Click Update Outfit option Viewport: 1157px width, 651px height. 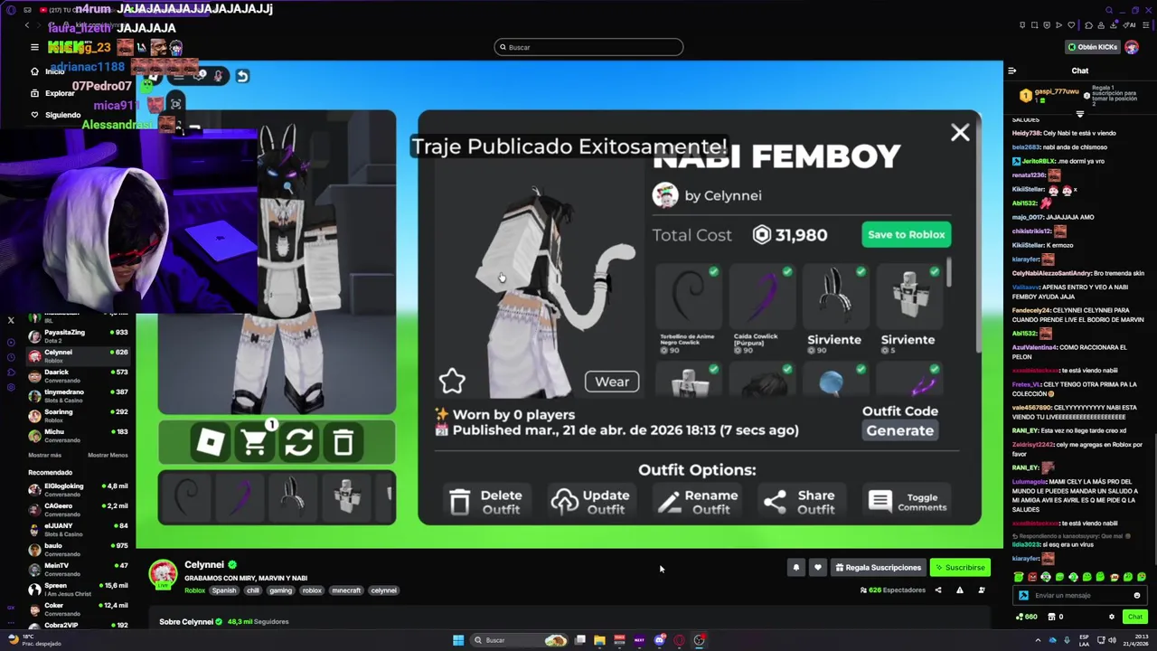pyautogui.click(x=590, y=502)
